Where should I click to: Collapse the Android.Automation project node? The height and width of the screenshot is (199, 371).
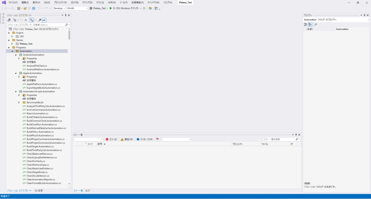(16, 55)
